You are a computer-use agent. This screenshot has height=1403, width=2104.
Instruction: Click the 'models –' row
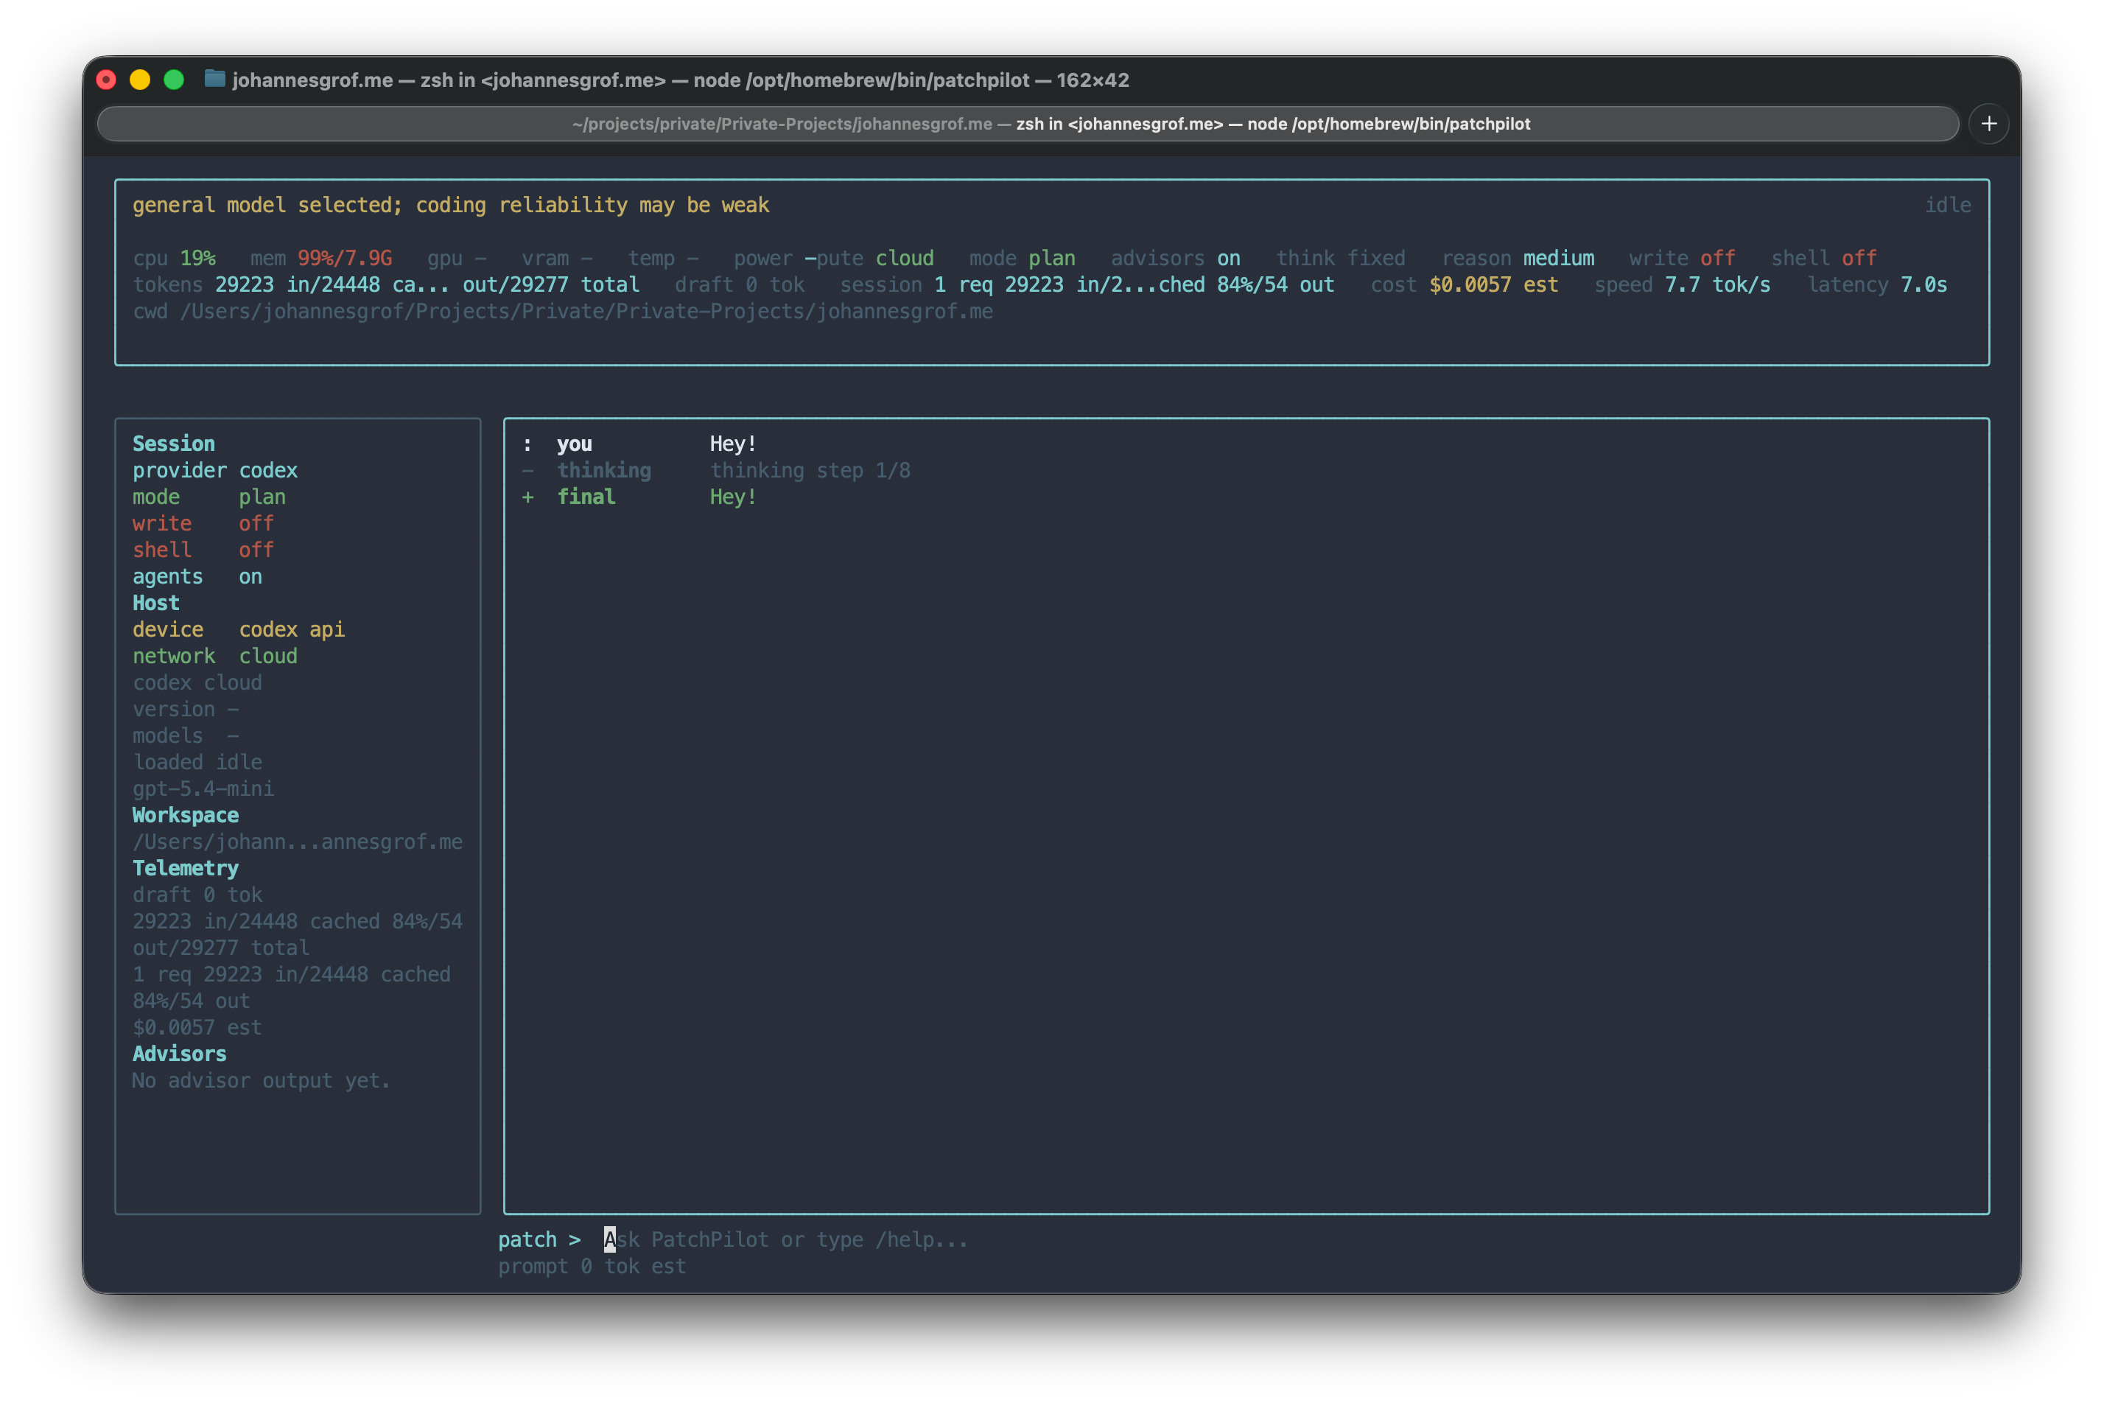(x=185, y=735)
